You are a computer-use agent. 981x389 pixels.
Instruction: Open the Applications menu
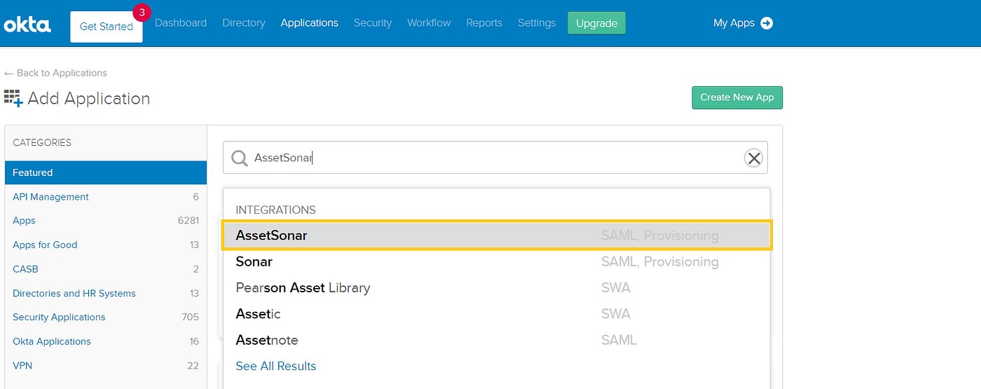[x=310, y=23]
